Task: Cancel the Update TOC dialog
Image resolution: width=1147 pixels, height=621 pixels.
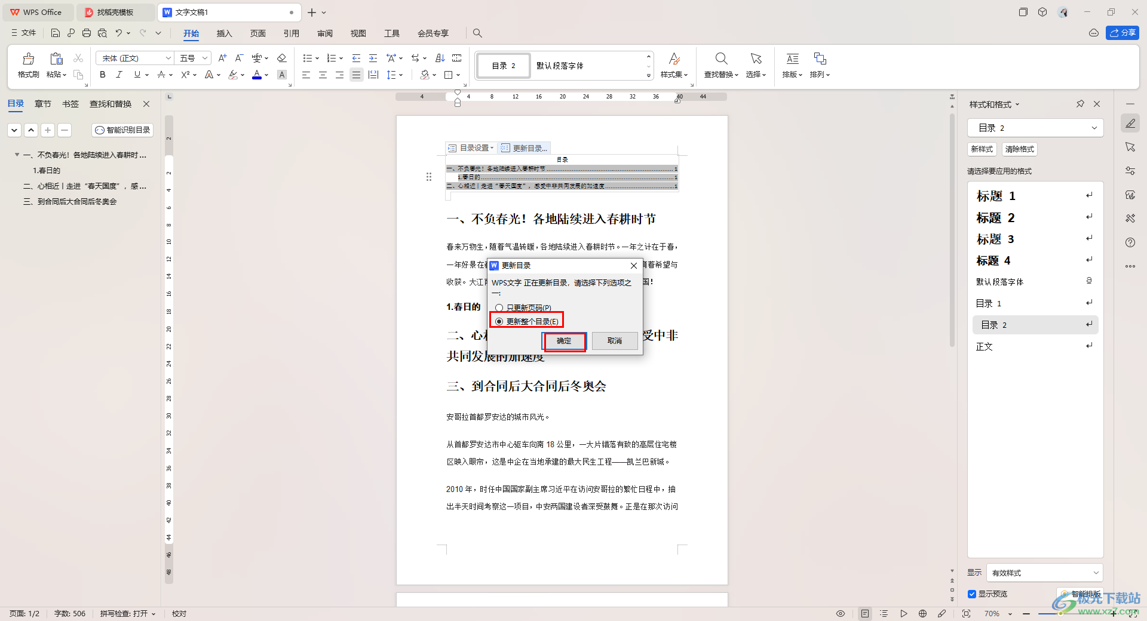Action: [x=615, y=341]
